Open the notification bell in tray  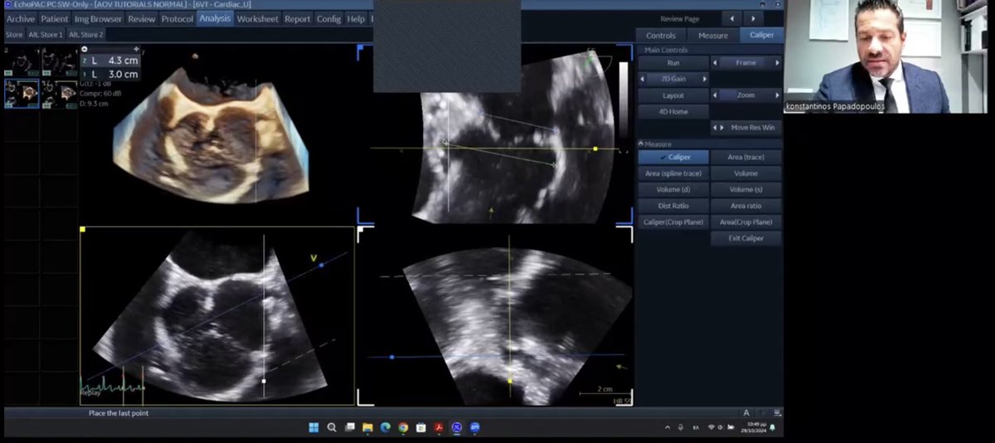click(773, 427)
